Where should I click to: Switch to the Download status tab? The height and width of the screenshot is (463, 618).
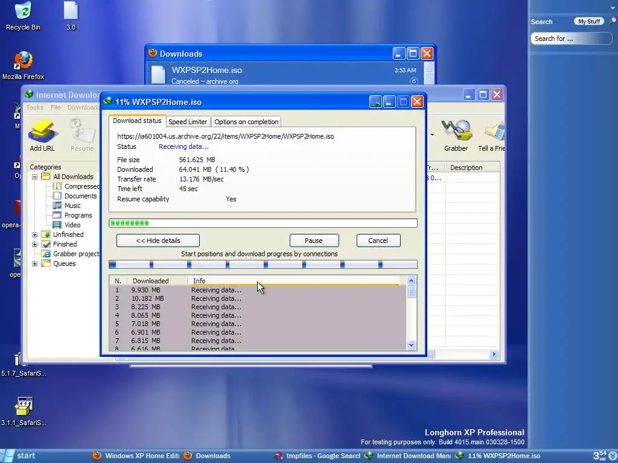(137, 121)
